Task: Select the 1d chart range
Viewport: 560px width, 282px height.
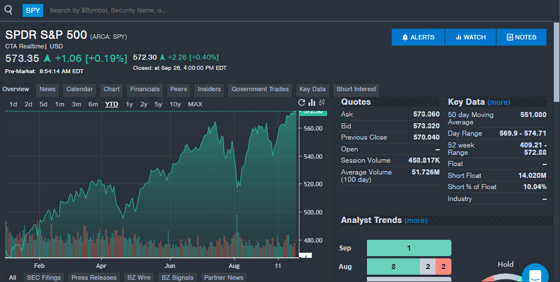Action: tap(13, 104)
